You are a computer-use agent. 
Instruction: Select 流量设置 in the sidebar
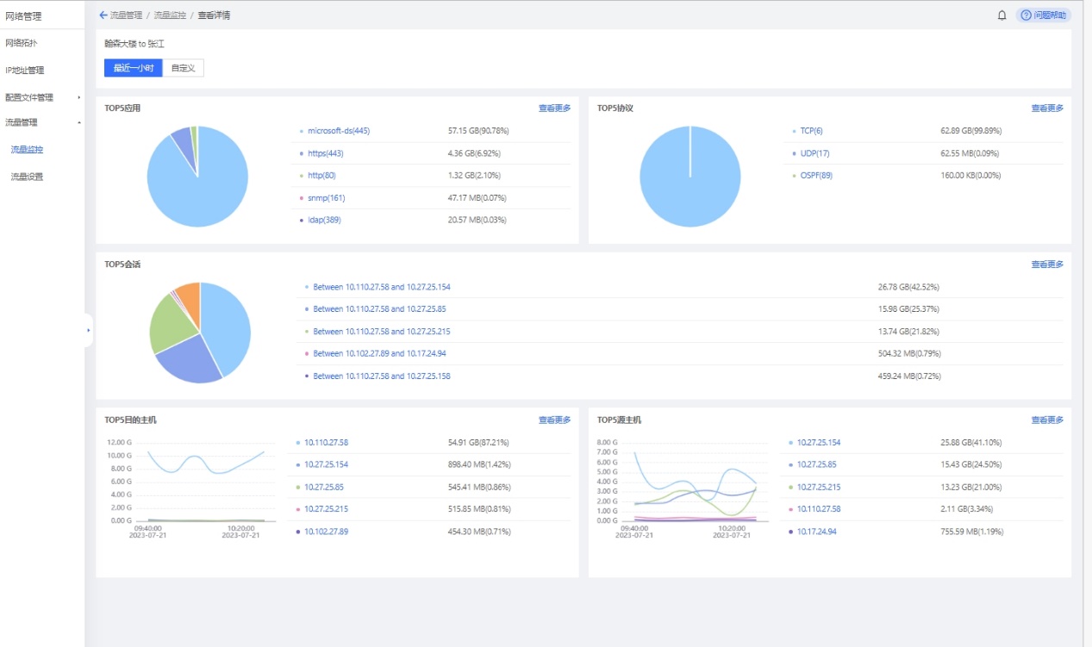click(27, 177)
